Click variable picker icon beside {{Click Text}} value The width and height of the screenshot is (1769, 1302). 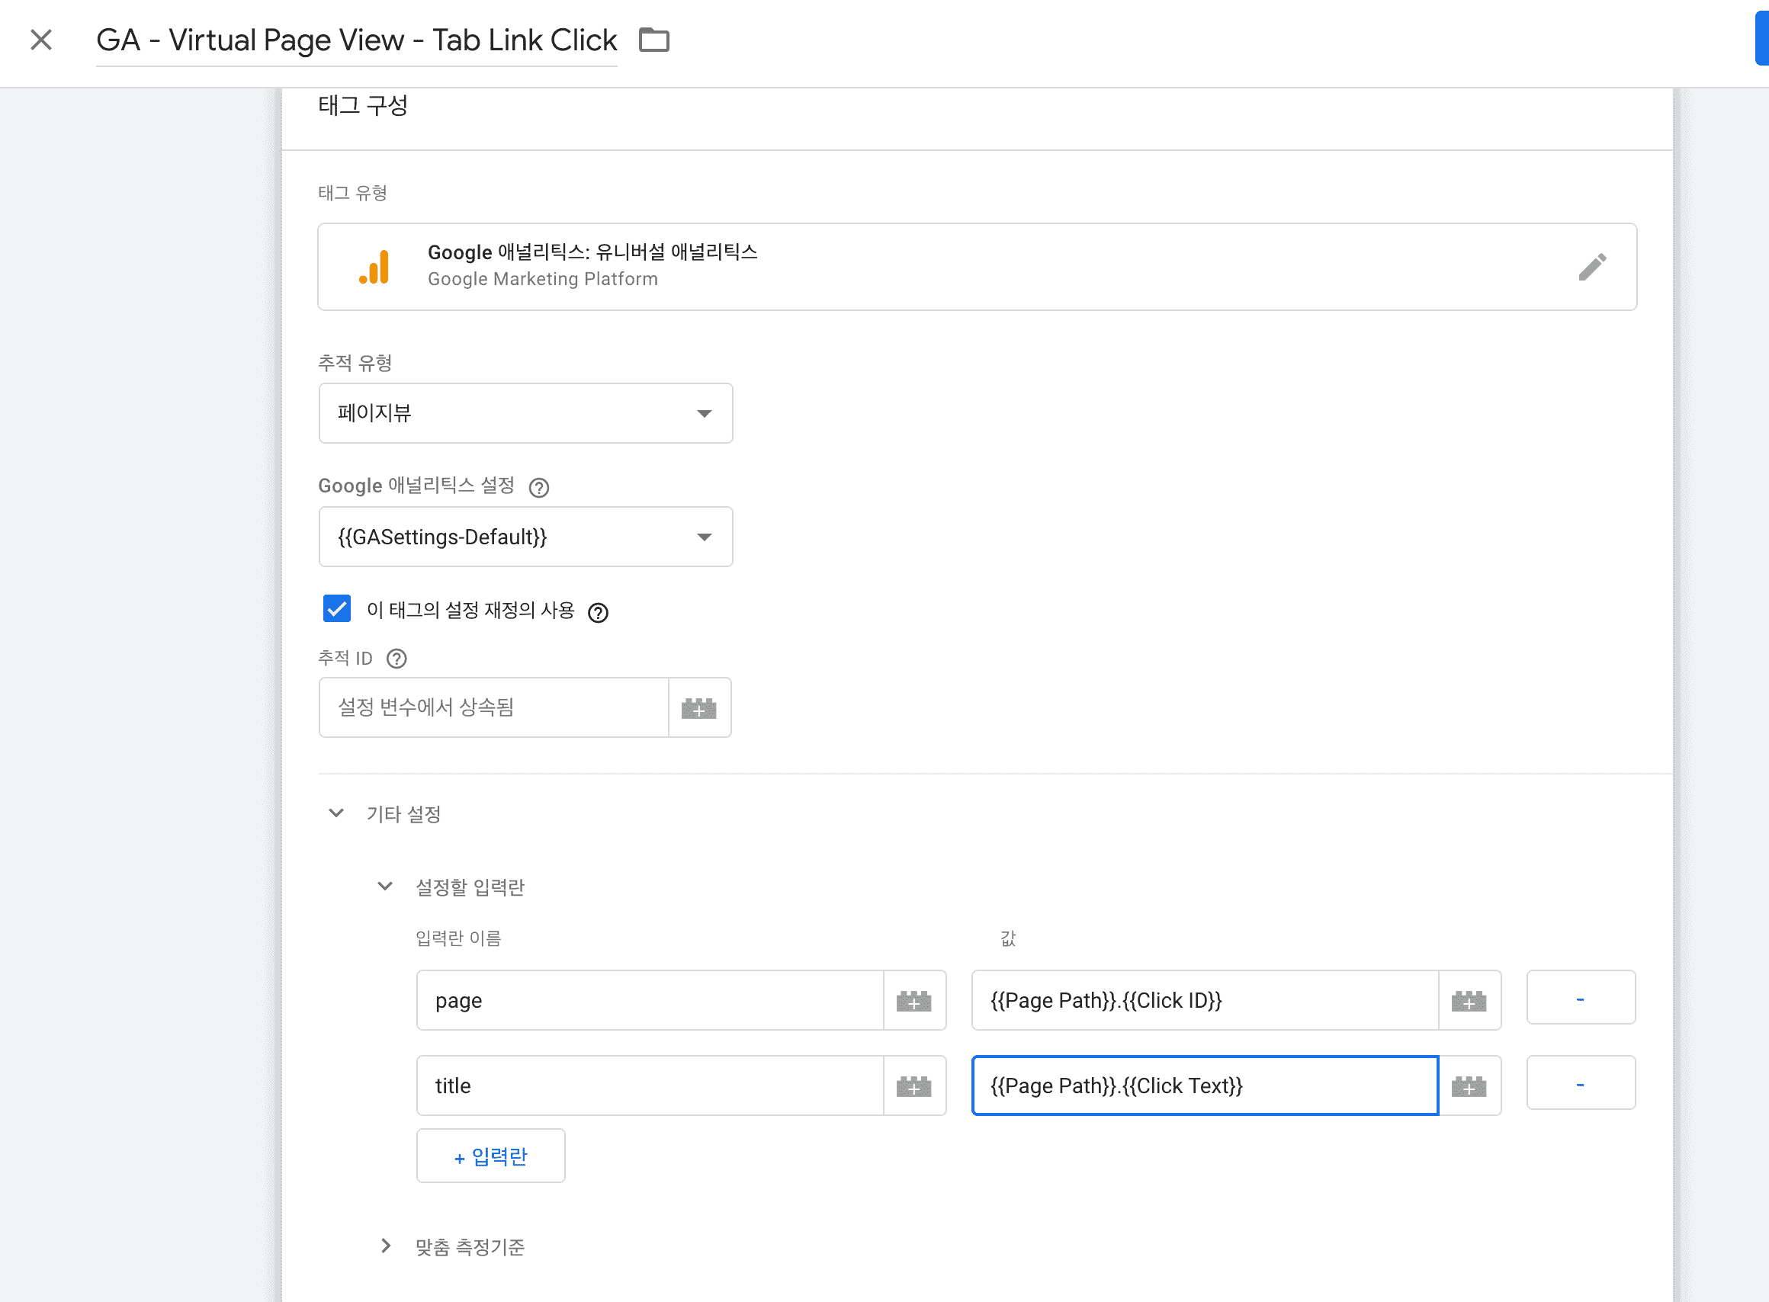click(1469, 1086)
